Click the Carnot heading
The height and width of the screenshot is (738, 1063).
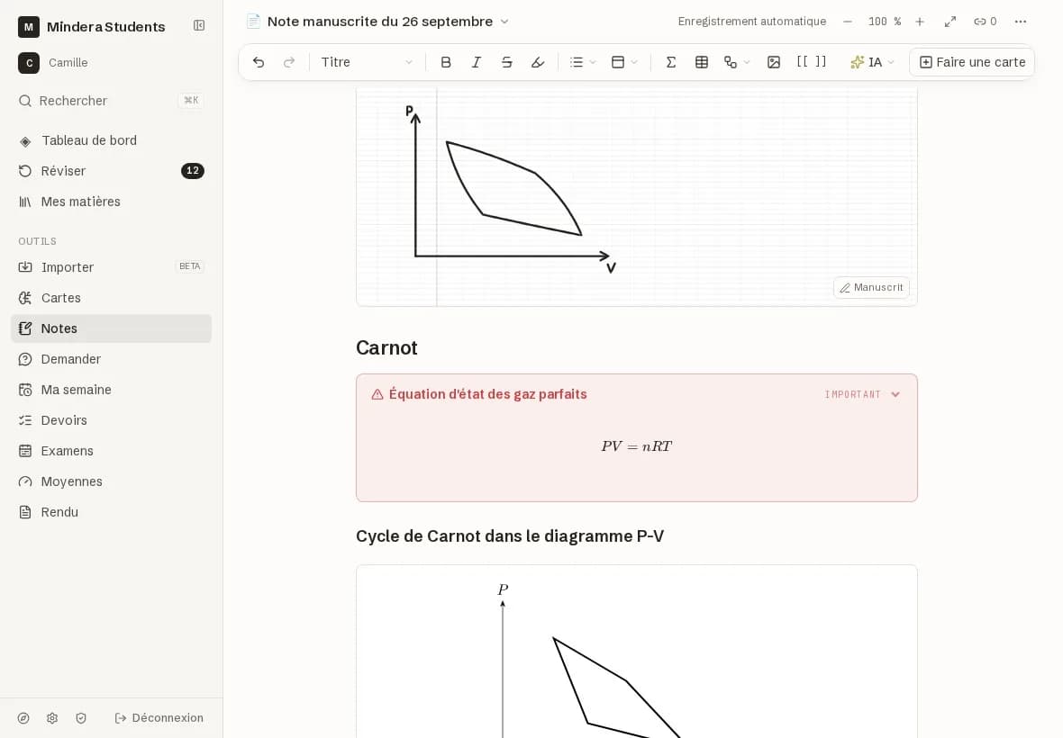tap(386, 348)
